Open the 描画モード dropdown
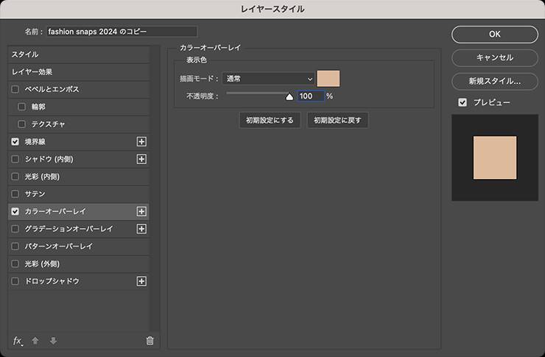This screenshot has height=357, width=545. tap(268, 79)
